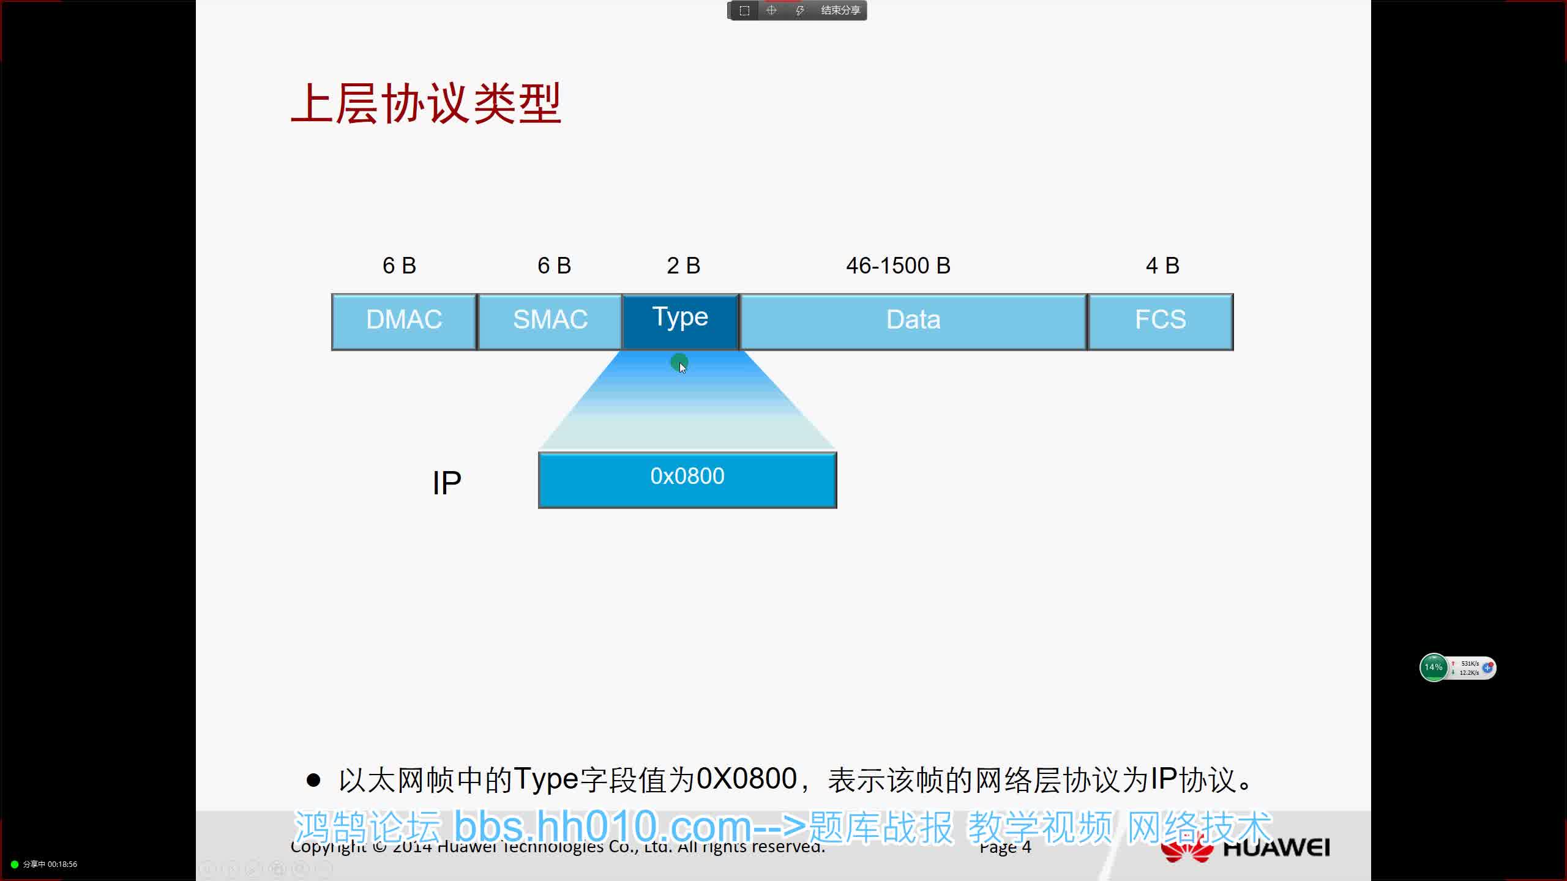
Task: Click the Page 4 footer text
Action: pos(1005,847)
